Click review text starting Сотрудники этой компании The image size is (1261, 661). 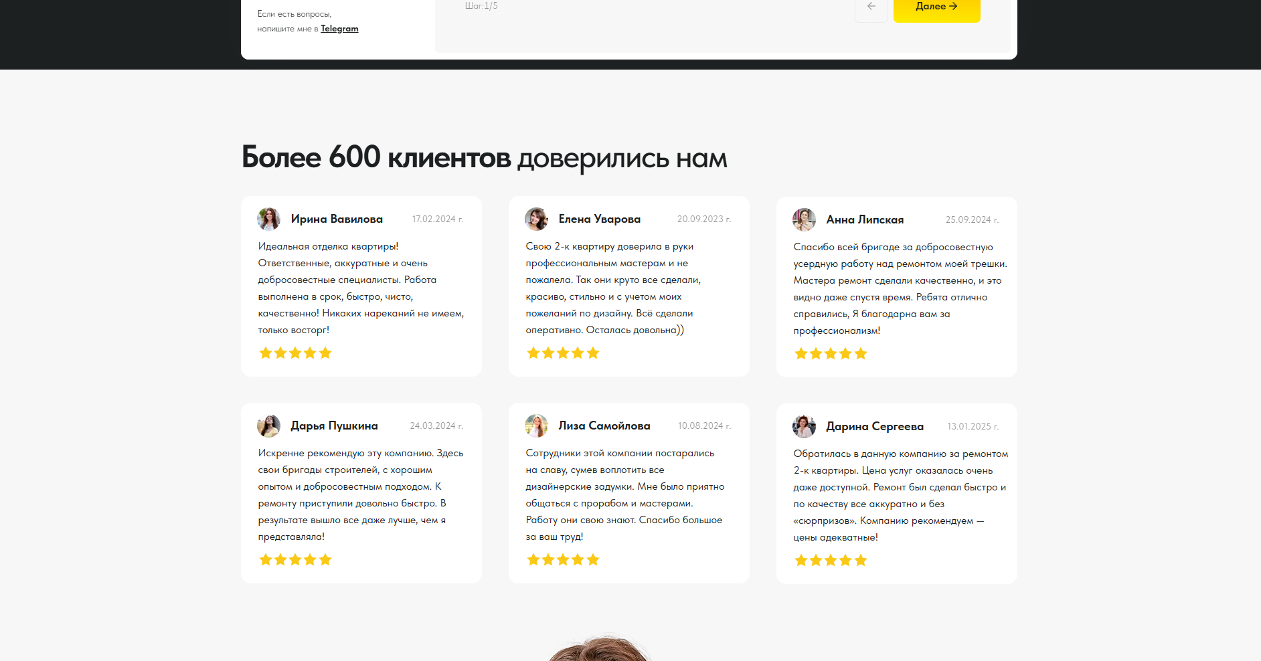[625, 495]
